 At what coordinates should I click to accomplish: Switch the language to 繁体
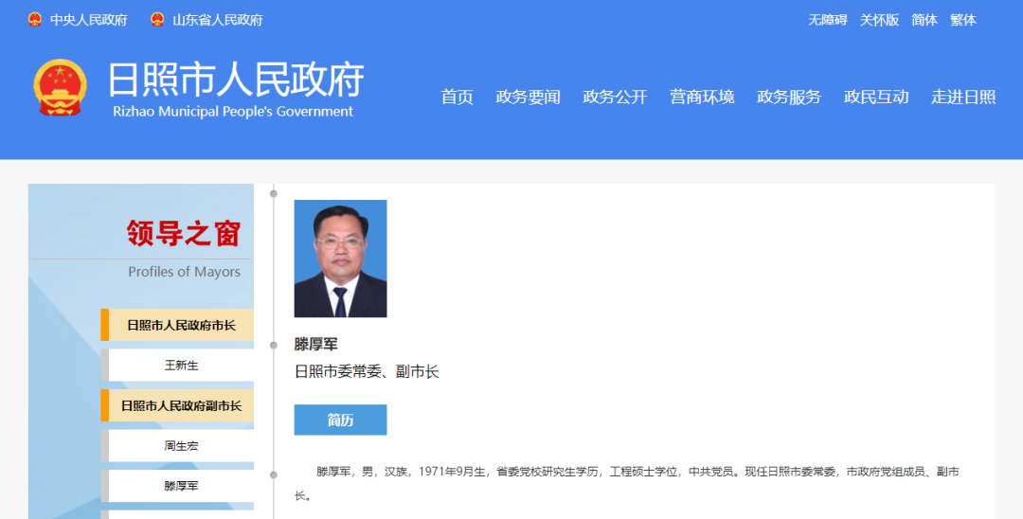click(x=963, y=20)
